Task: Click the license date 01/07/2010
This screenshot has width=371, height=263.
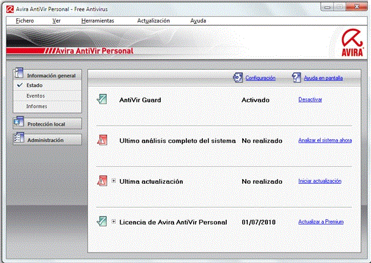Action: point(259,222)
